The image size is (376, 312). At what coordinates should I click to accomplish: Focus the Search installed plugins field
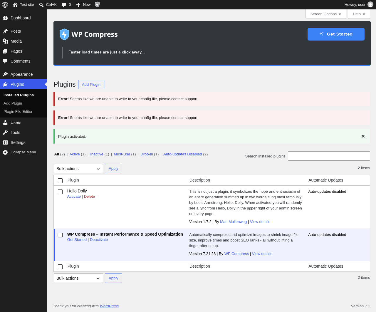[329, 156]
